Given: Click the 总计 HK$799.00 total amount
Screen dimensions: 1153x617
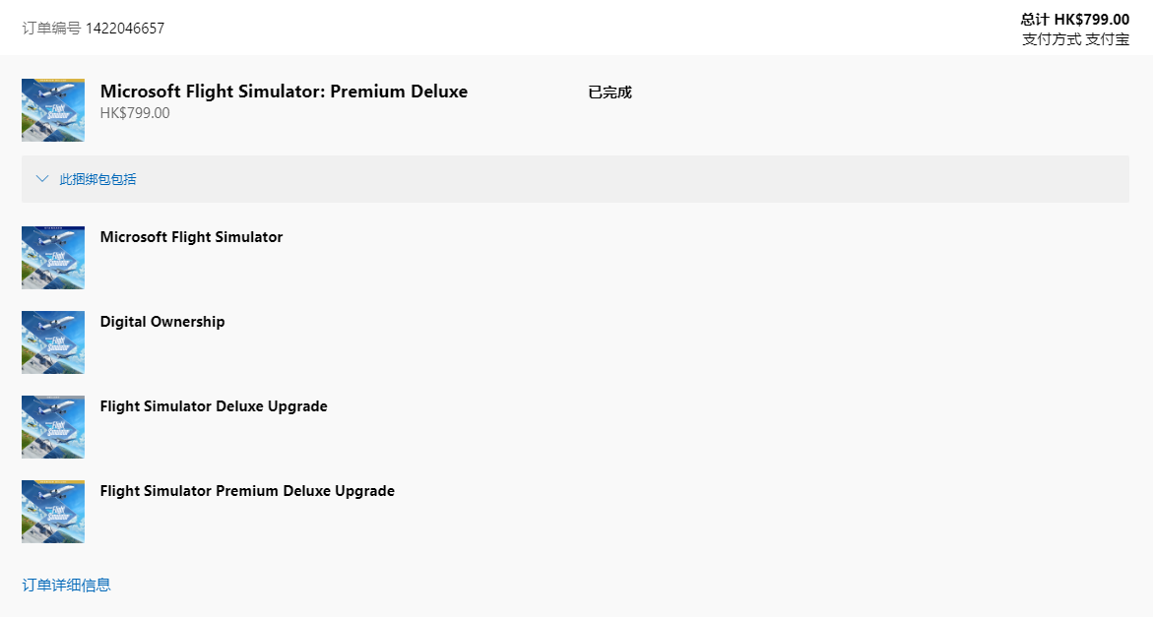Looking at the screenshot, I should point(1075,19).
